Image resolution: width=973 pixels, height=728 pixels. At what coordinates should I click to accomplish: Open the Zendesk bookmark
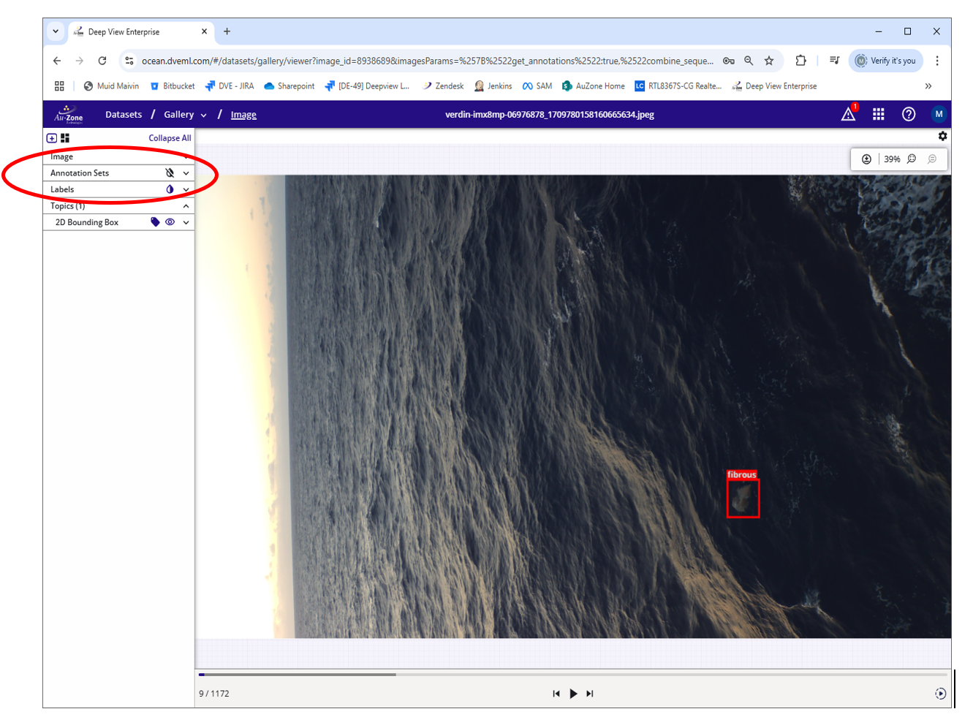[x=443, y=86]
